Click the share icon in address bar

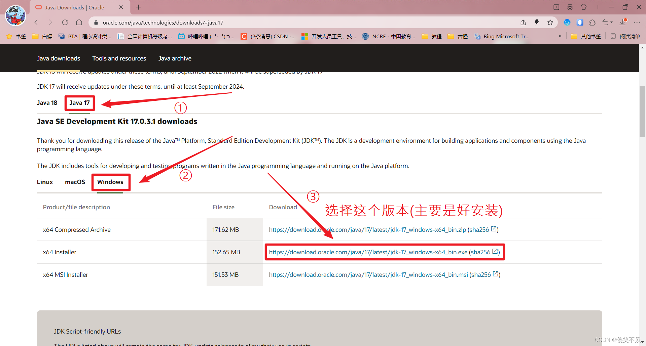(523, 23)
